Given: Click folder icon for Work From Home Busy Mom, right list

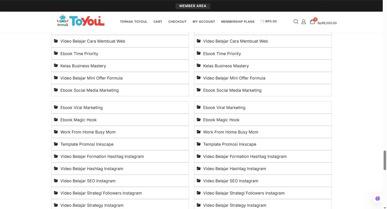Looking at the screenshot, I should coord(199,131).
